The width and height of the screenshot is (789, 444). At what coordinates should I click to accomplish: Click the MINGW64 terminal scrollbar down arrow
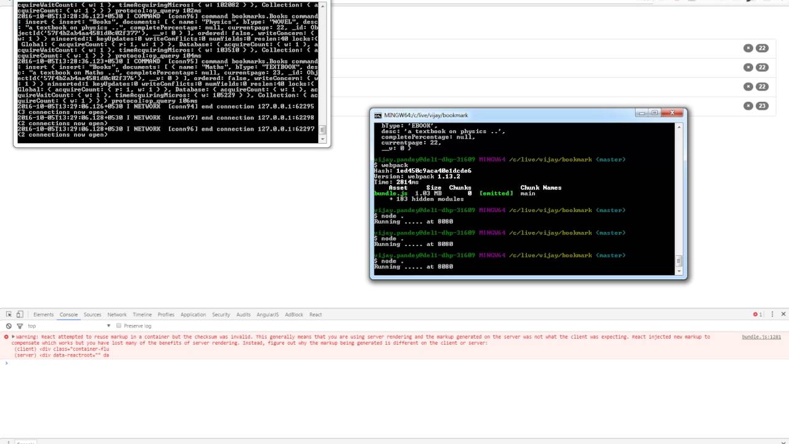pyautogui.click(x=679, y=271)
